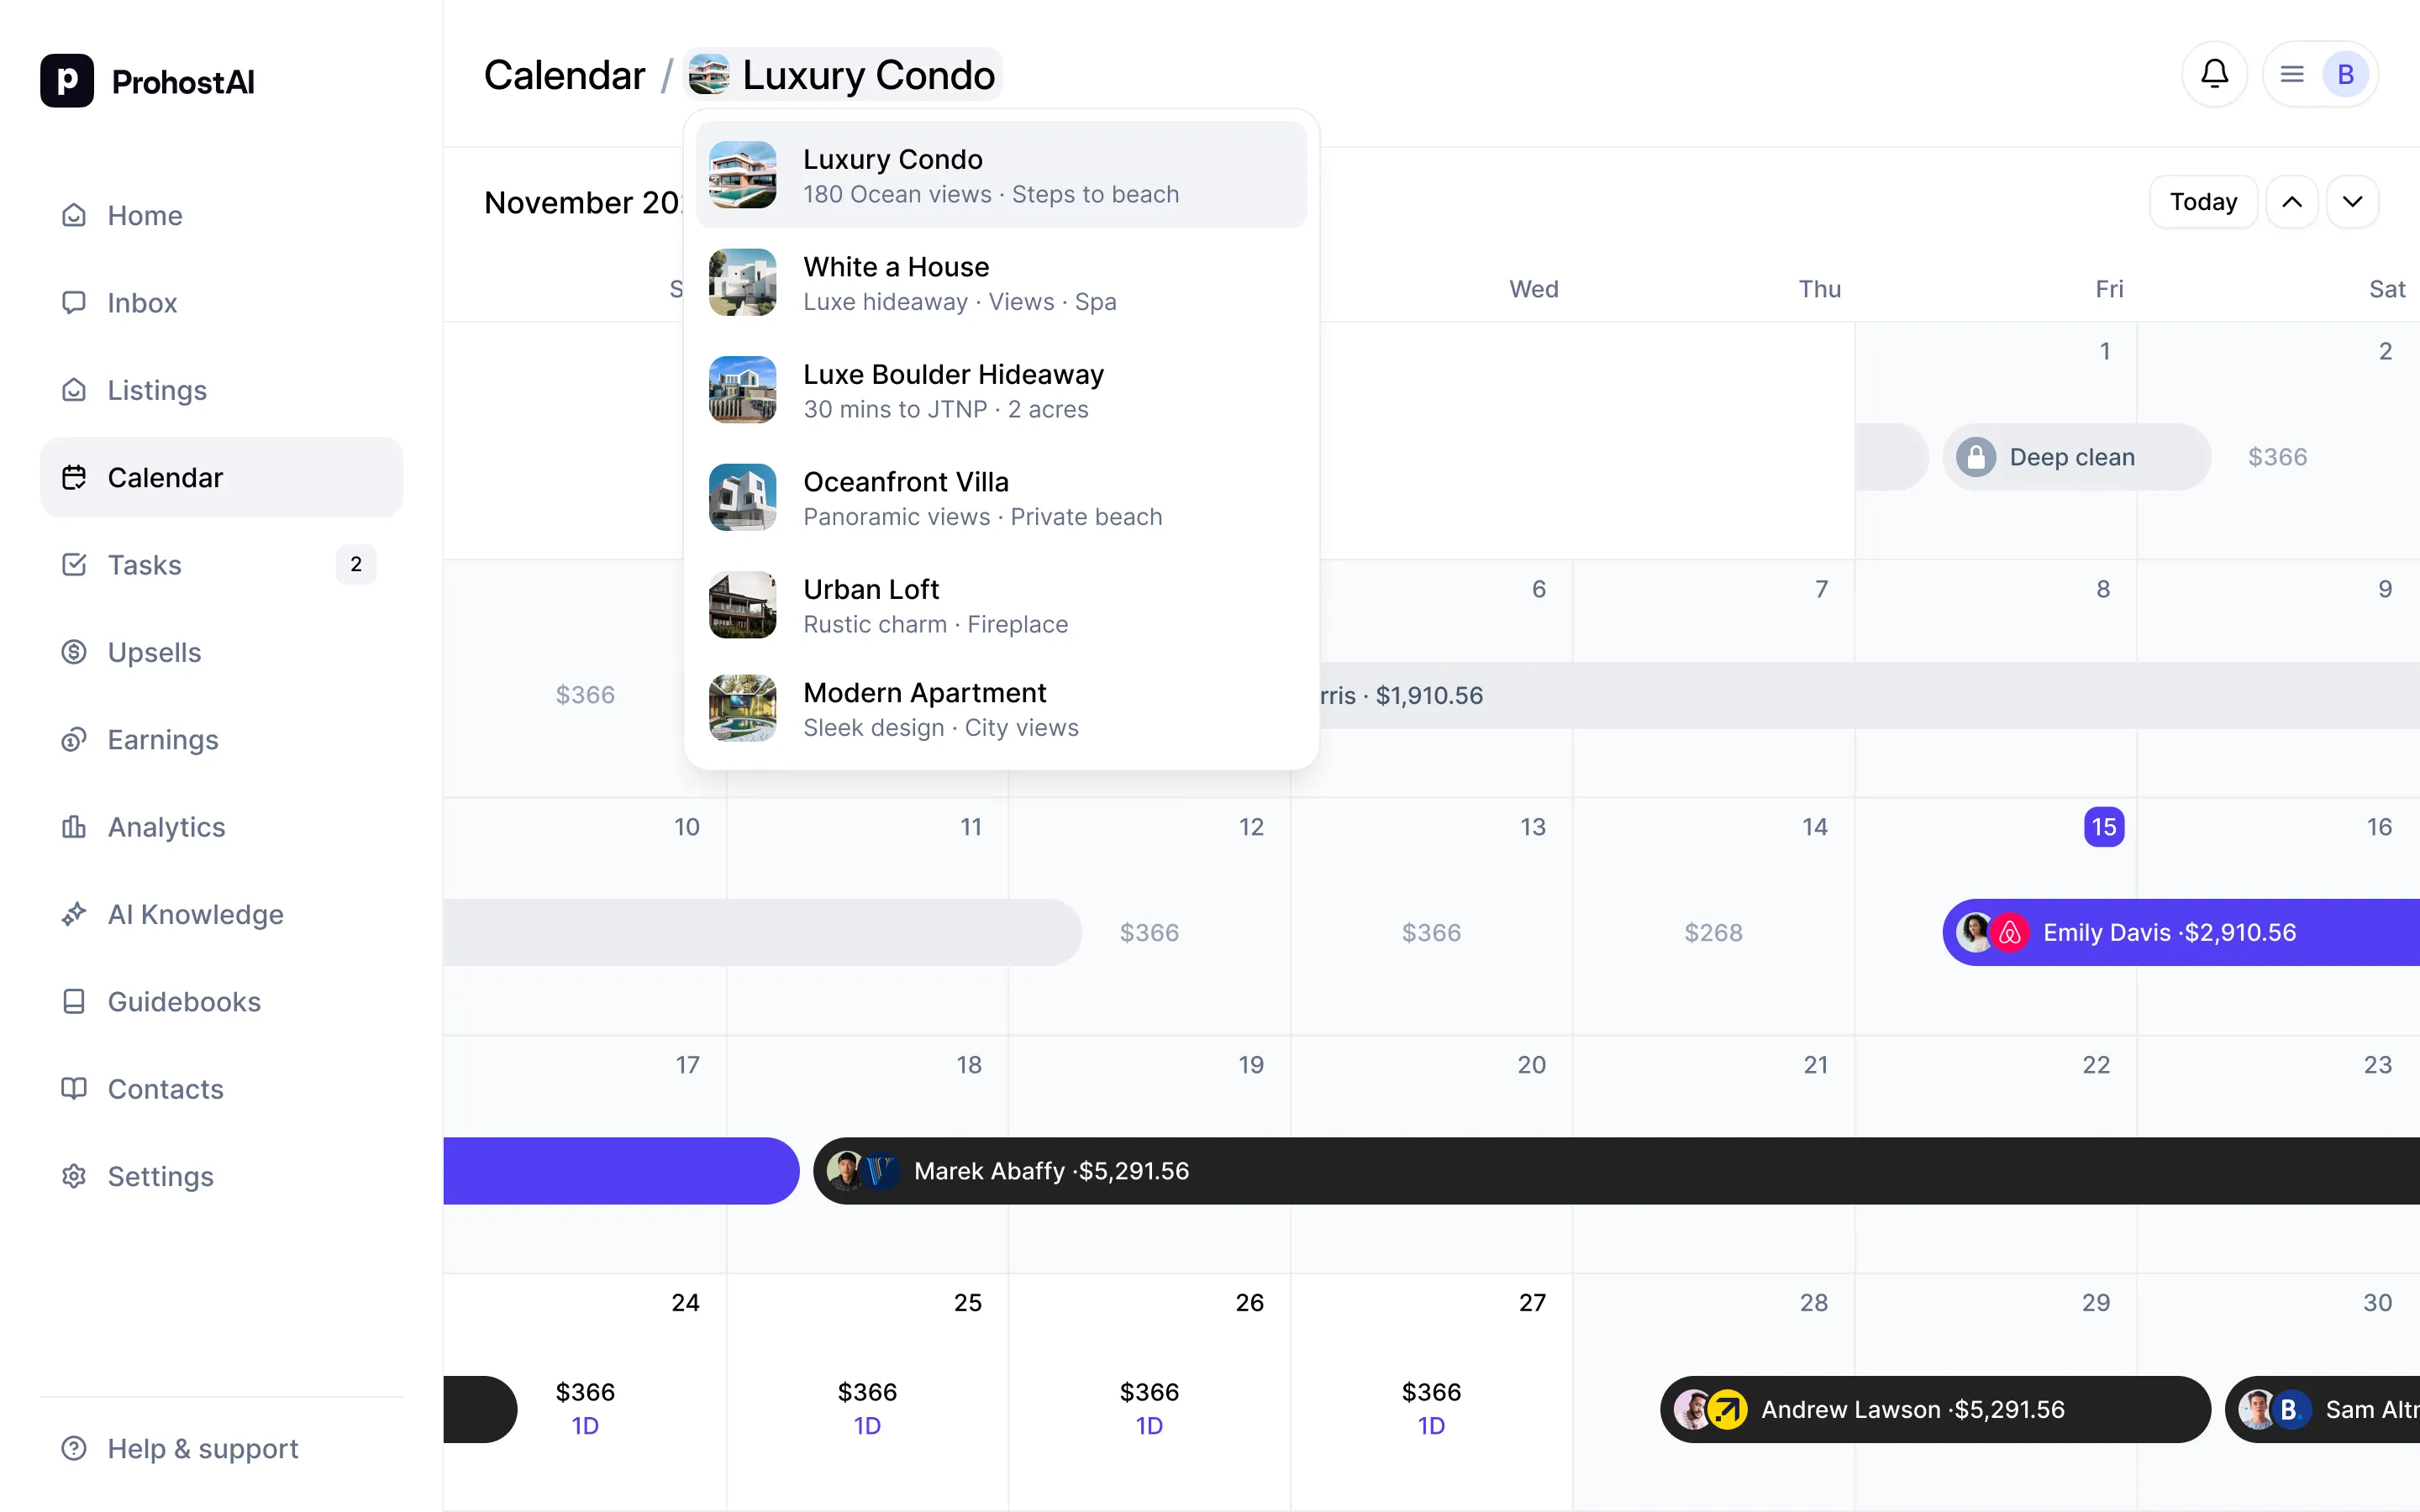Image resolution: width=2420 pixels, height=1512 pixels.
Task: Click the Upsells dollar icon in sidebar
Action: (x=74, y=652)
